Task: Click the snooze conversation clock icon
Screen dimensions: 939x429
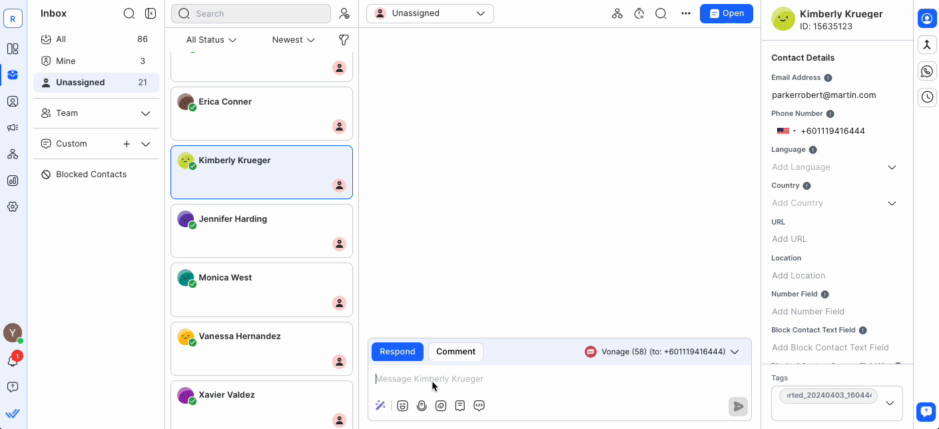Action: coord(639,13)
